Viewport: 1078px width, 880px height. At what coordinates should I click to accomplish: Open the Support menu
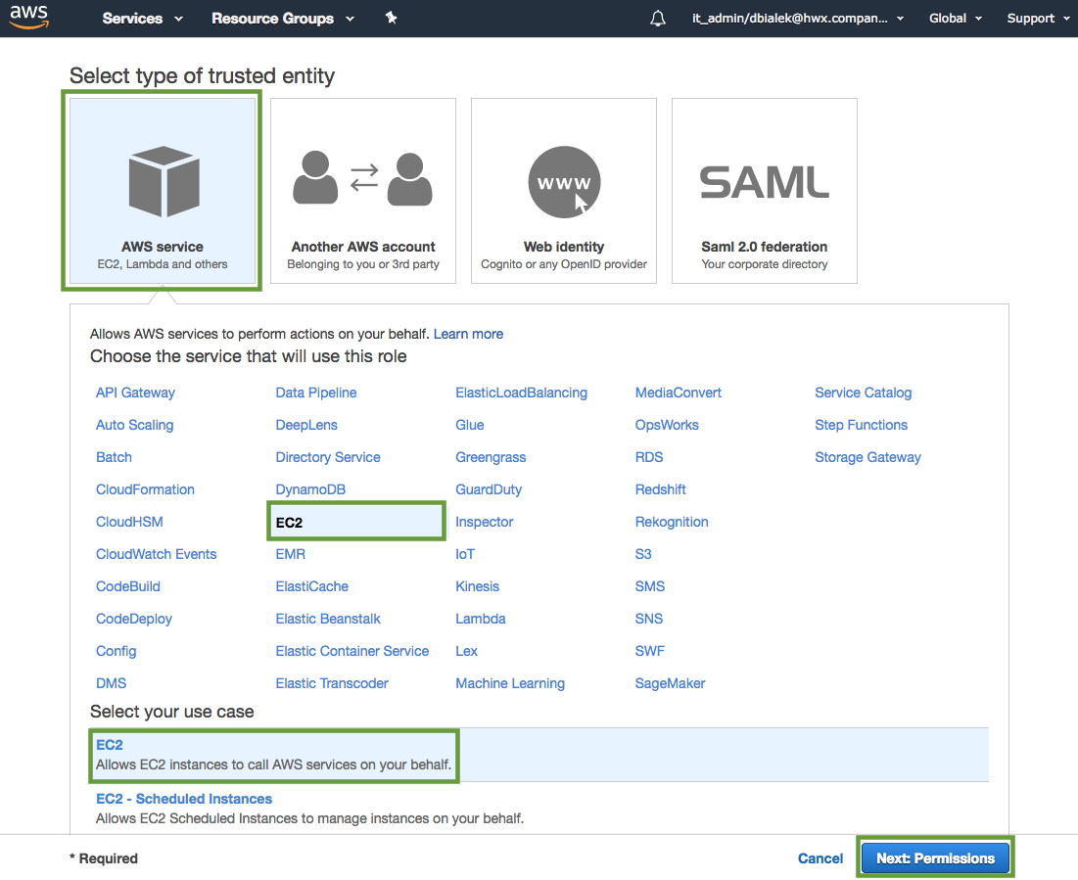click(1038, 19)
